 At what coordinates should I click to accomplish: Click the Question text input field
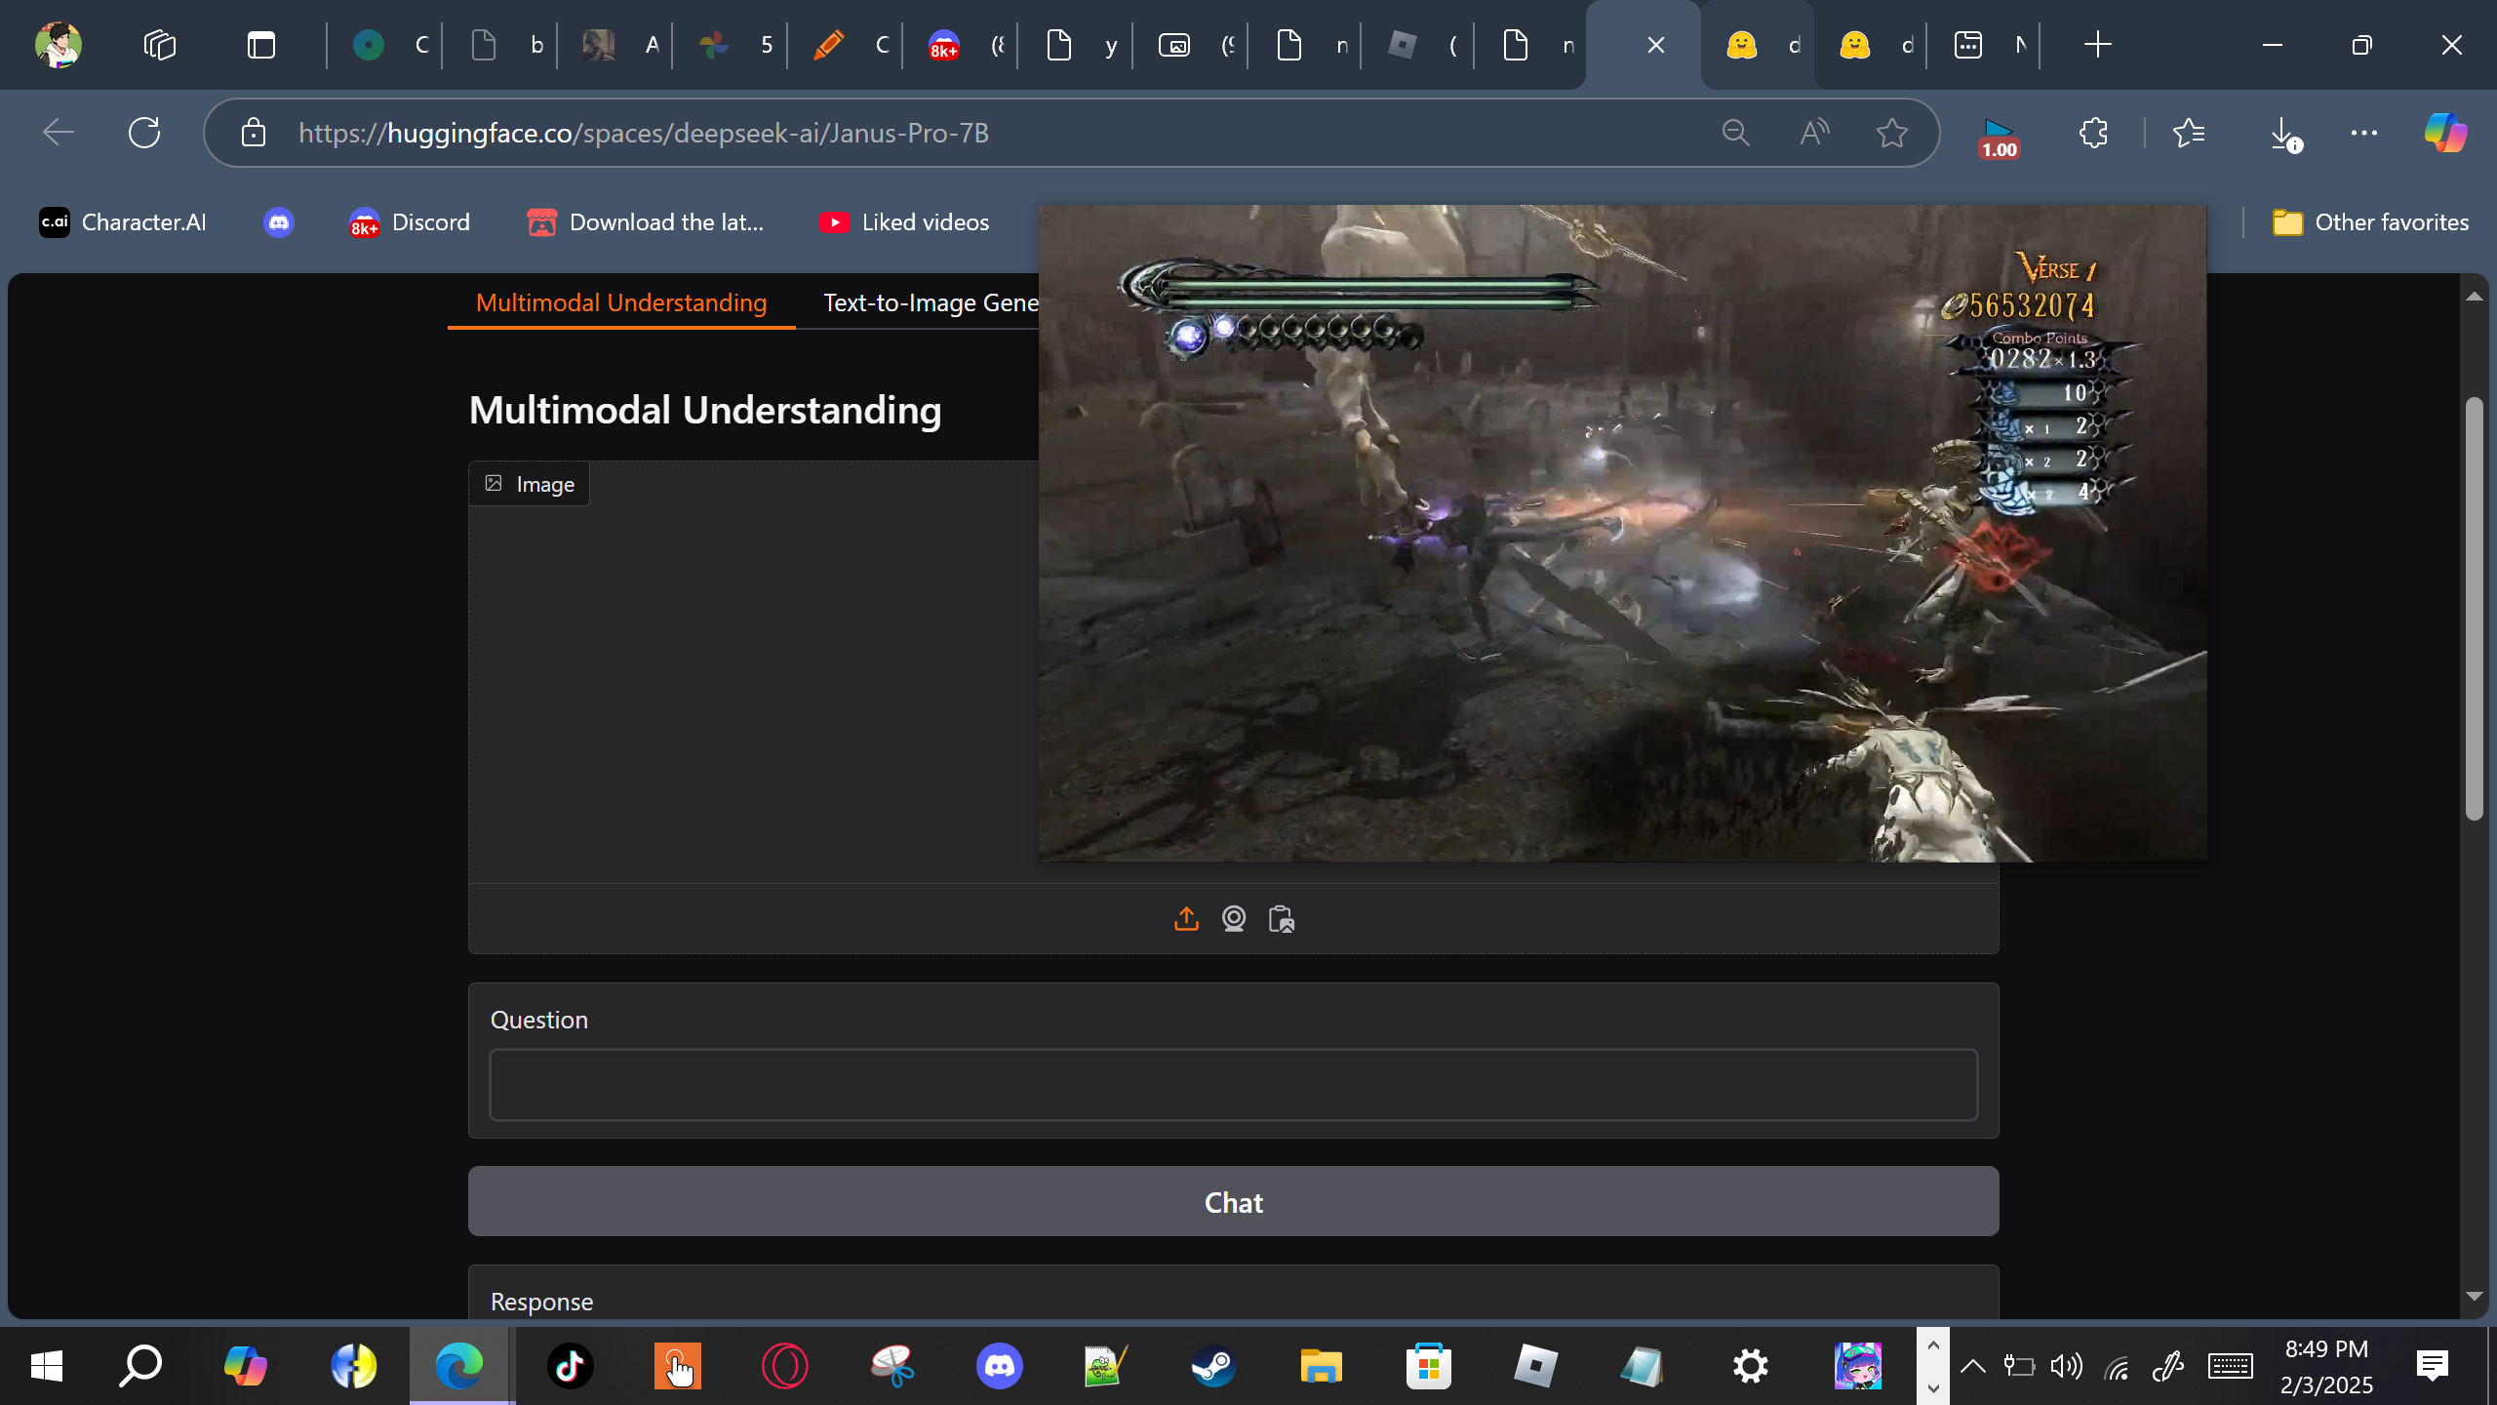pyautogui.click(x=1234, y=1085)
